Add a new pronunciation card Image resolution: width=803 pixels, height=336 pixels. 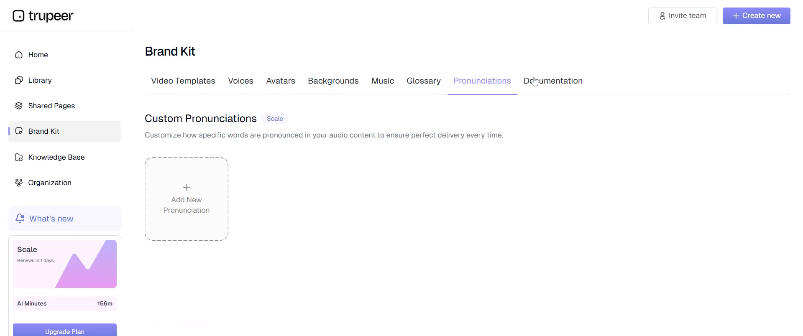(187, 199)
